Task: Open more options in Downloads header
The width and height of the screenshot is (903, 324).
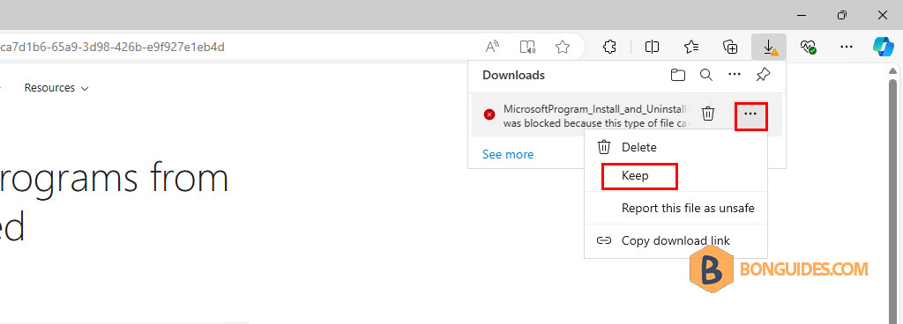Action: coord(735,75)
